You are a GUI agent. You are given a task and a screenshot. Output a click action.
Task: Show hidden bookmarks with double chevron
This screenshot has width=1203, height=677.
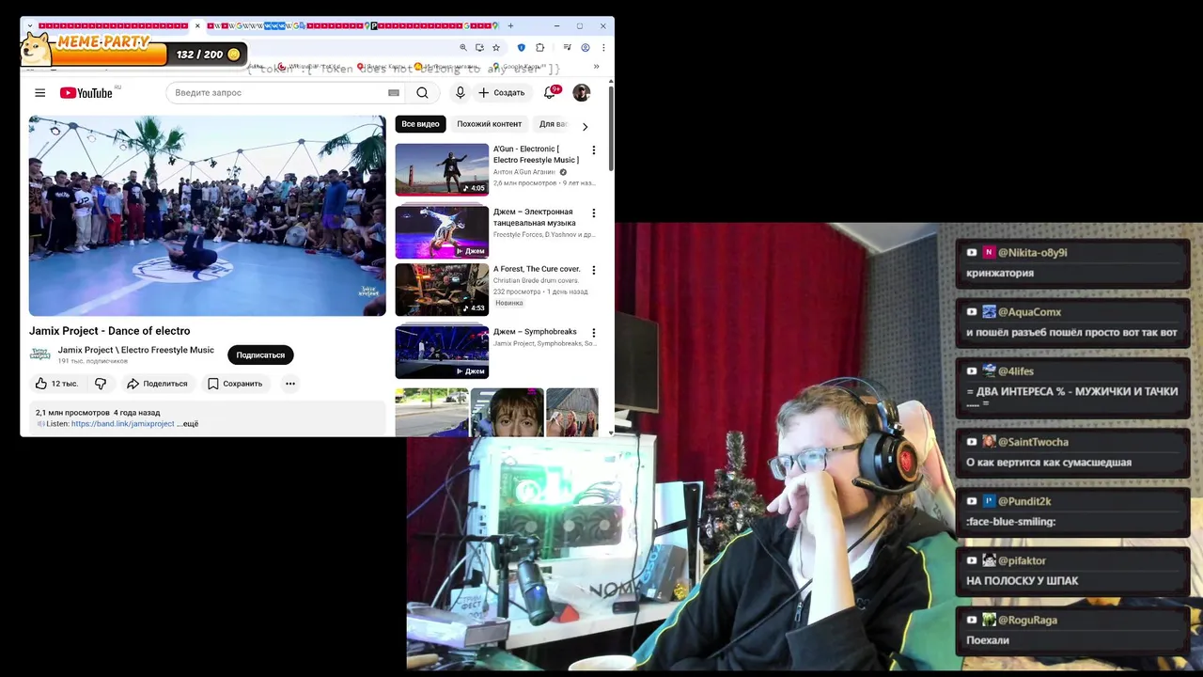596,67
